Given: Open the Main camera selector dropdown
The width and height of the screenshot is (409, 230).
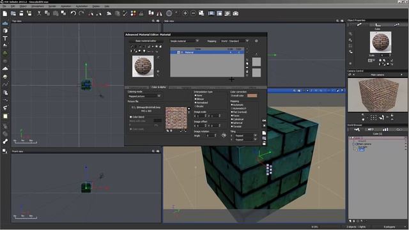Looking at the screenshot, I should 378,75.
